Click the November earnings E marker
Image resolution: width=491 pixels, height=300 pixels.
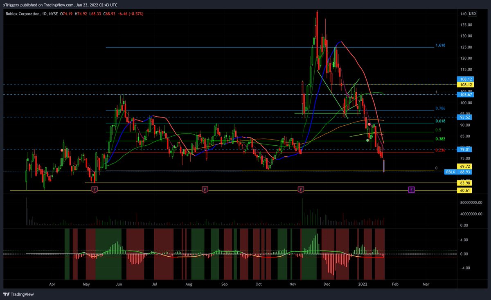301,189
